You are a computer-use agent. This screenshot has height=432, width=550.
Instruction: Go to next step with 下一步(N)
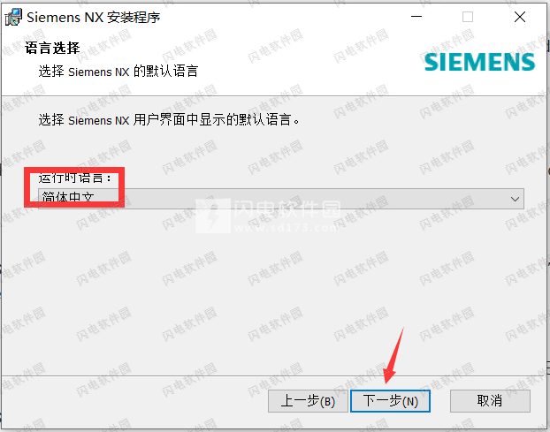[x=390, y=401]
